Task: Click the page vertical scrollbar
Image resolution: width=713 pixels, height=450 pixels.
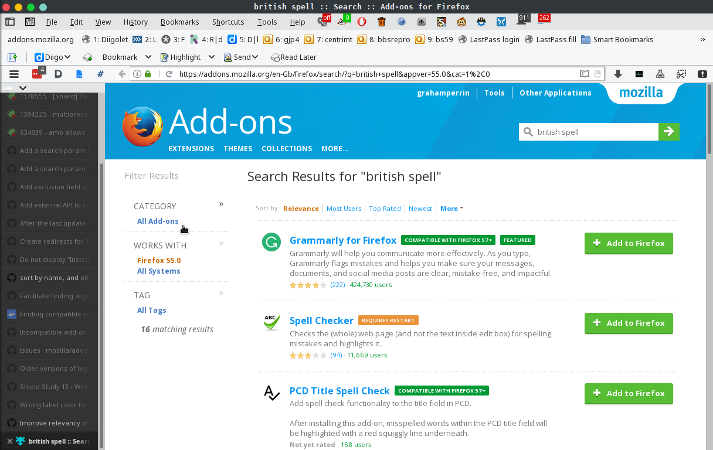Action: pos(708,119)
